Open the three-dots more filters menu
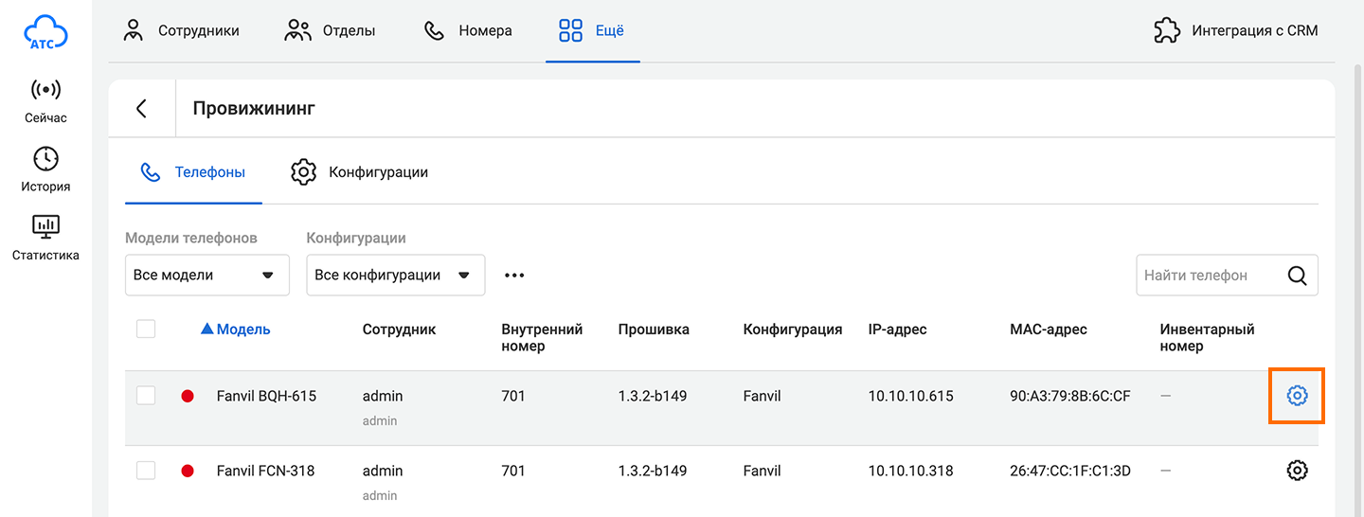This screenshot has width=1364, height=517. coord(514,276)
